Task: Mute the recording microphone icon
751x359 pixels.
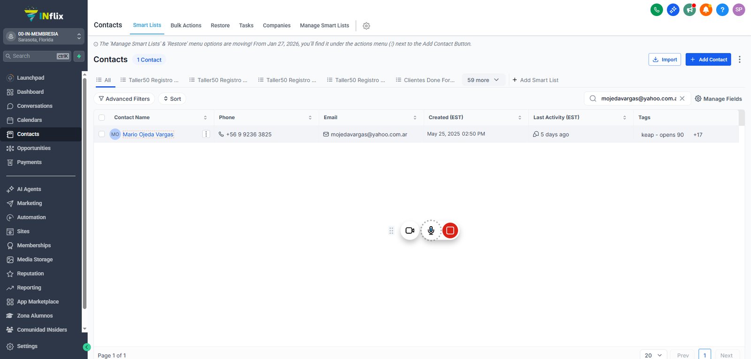Action: [x=431, y=230]
